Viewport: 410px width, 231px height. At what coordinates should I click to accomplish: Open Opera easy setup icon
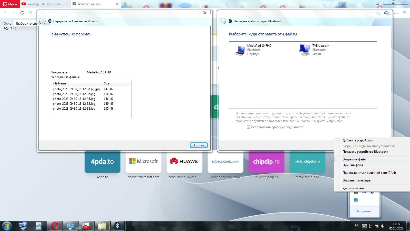coord(405,13)
